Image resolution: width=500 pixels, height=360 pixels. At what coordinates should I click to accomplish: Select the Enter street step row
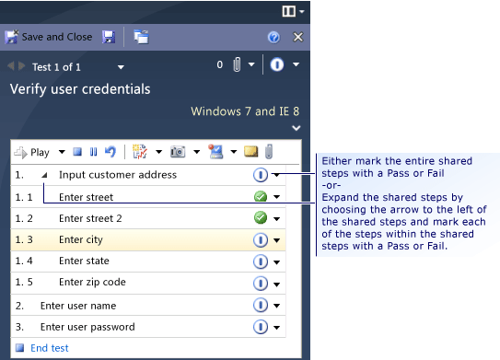pyautogui.click(x=148, y=197)
